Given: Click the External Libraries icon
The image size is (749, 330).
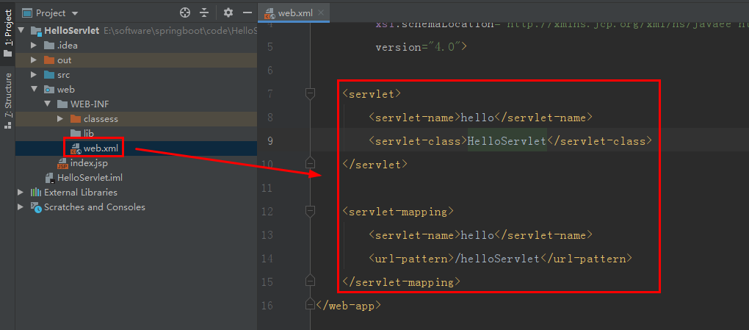Looking at the screenshot, I should pyautogui.click(x=36, y=193).
